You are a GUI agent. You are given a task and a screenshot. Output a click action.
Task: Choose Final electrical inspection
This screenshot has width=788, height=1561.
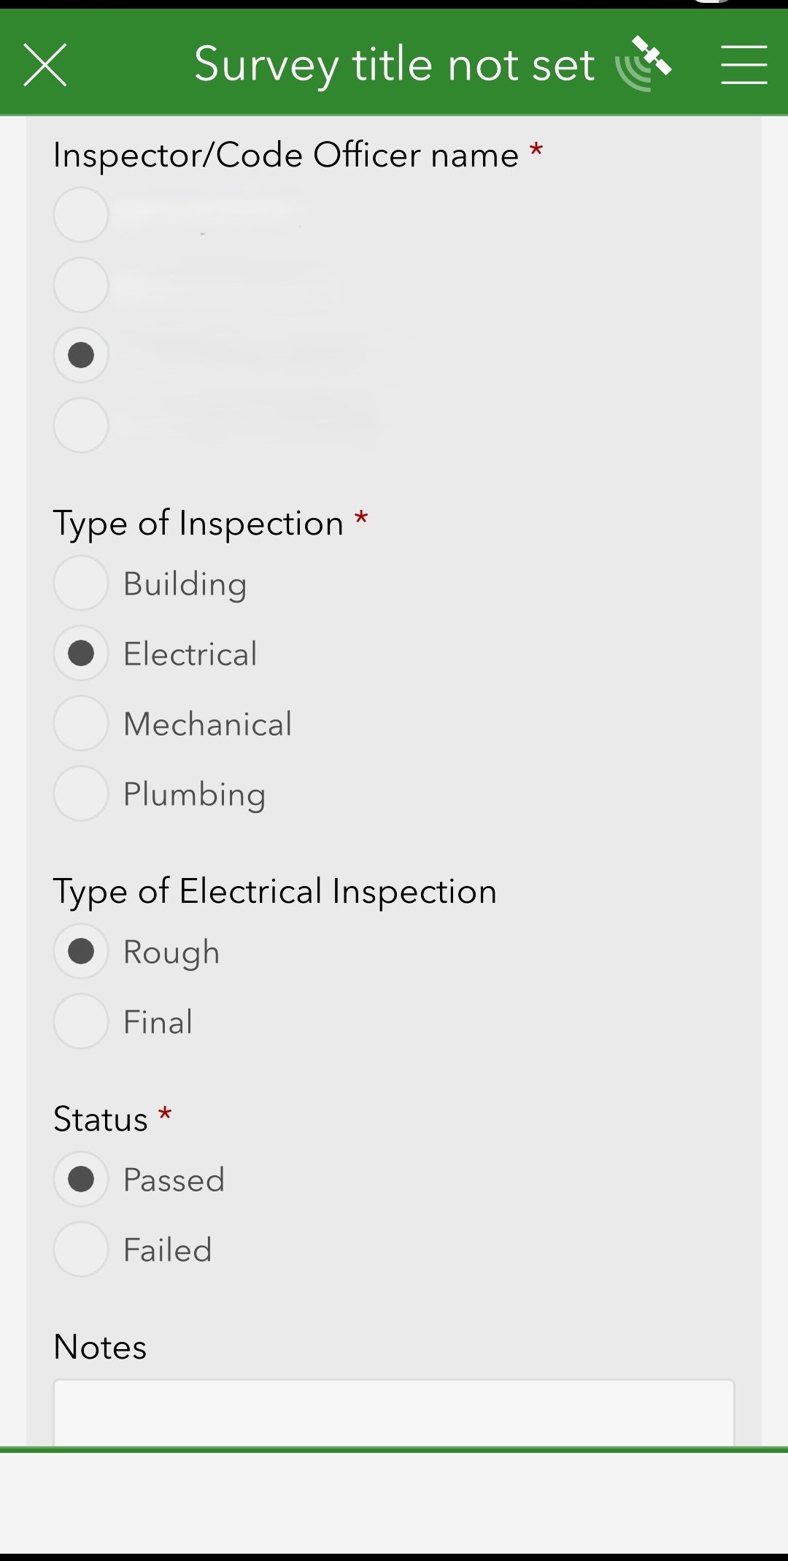click(x=81, y=1021)
